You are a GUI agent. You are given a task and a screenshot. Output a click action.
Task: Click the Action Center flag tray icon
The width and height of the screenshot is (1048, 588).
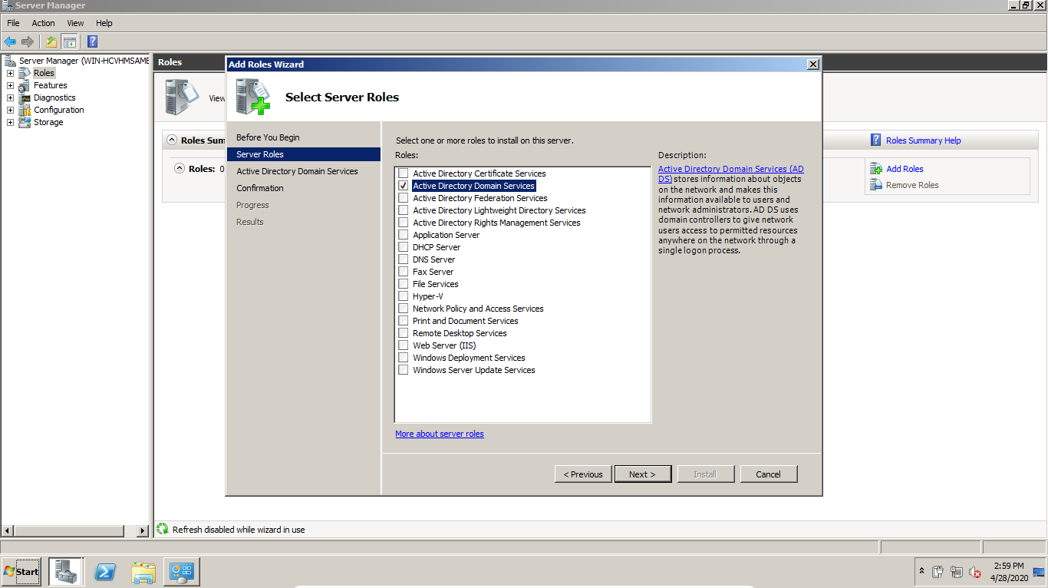[x=938, y=572]
